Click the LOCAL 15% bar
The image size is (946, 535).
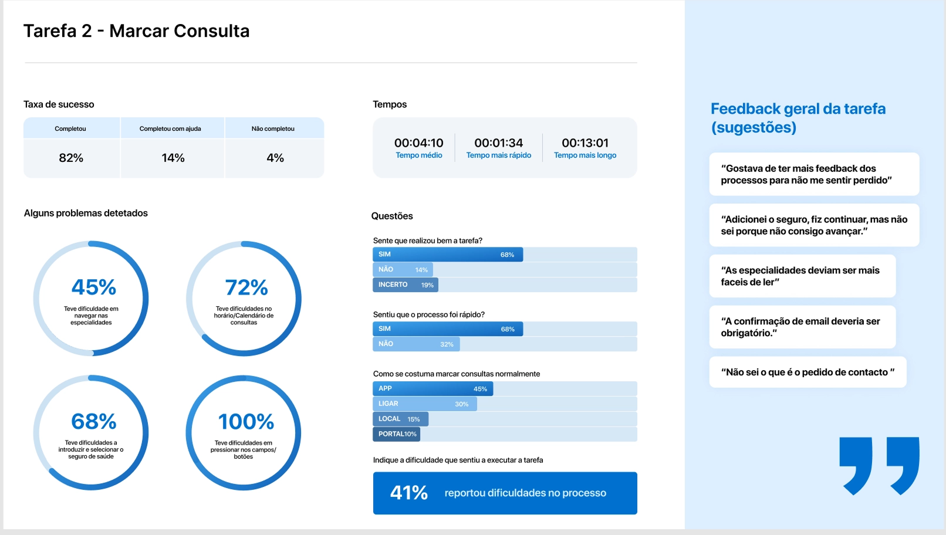click(401, 419)
